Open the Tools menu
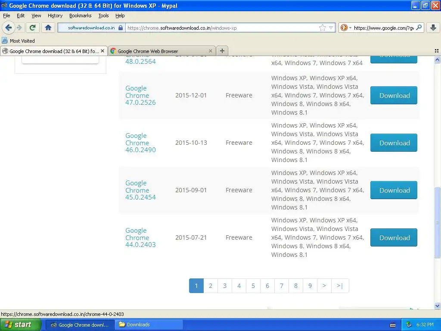Viewport: 441px width, 331px height. [103, 16]
